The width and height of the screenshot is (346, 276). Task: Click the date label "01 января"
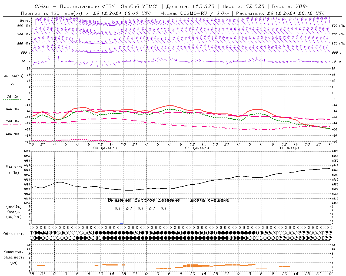pyautogui.click(x=289, y=148)
